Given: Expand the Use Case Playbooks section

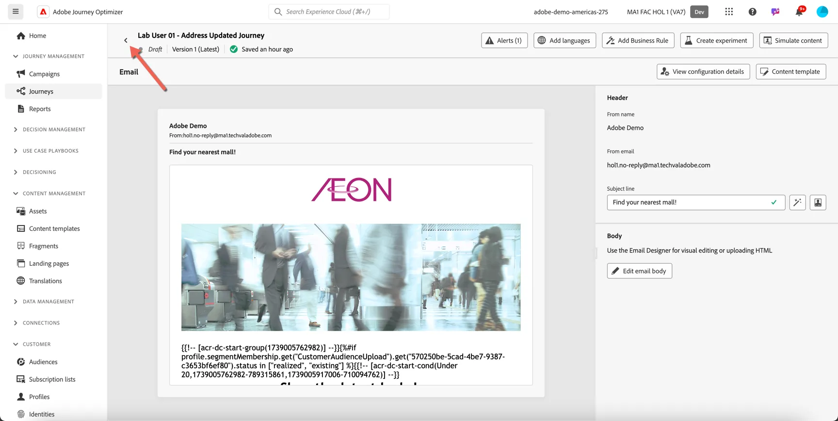Looking at the screenshot, I should pyautogui.click(x=46, y=151).
